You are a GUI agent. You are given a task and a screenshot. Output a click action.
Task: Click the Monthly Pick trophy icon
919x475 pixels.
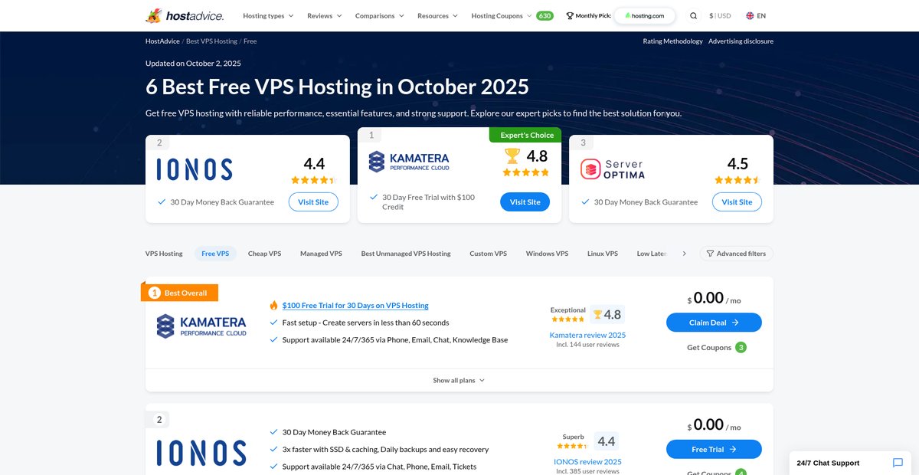pyautogui.click(x=570, y=15)
